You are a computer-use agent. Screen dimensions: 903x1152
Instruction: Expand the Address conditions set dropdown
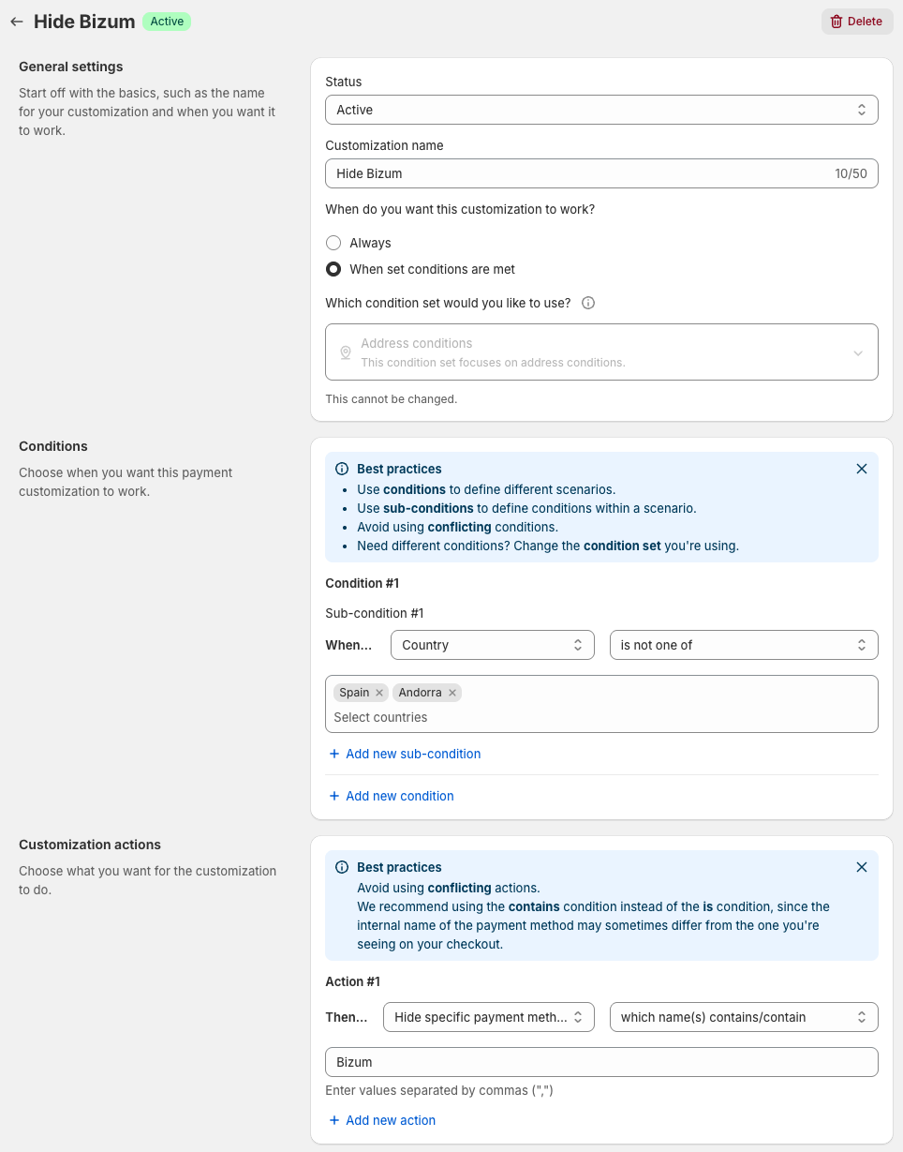pyautogui.click(x=601, y=352)
